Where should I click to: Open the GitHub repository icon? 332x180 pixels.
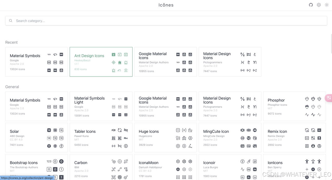coord(311,5)
